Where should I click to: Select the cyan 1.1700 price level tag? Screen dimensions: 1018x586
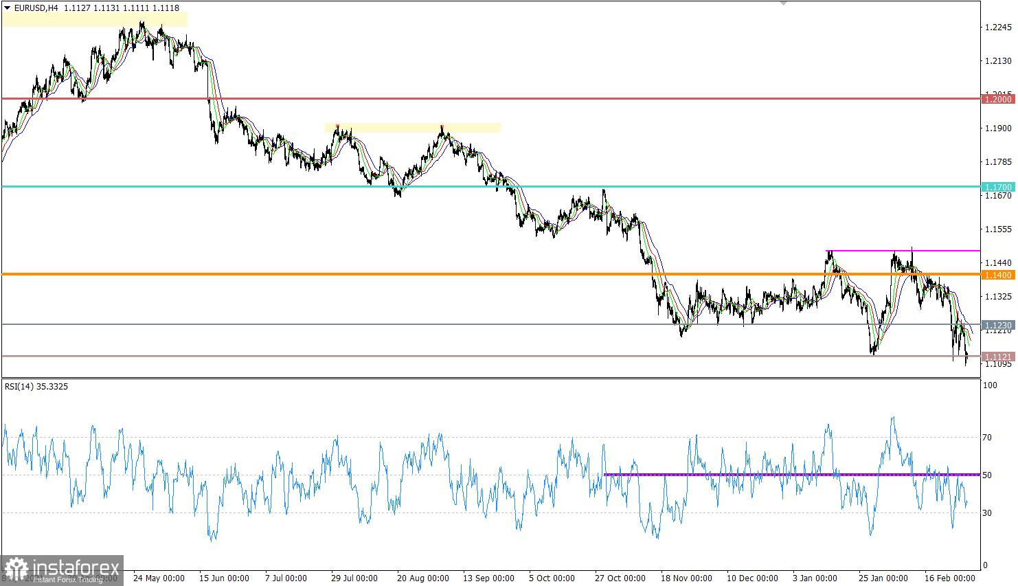[x=998, y=187]
